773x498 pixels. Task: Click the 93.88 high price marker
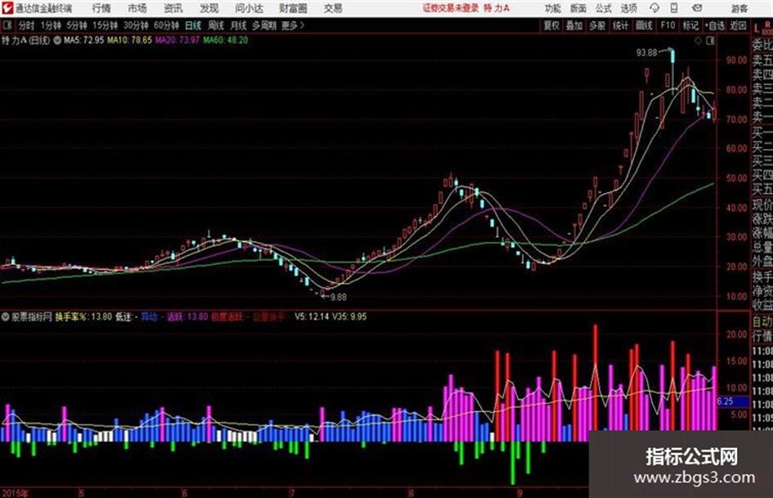[647, 52]
